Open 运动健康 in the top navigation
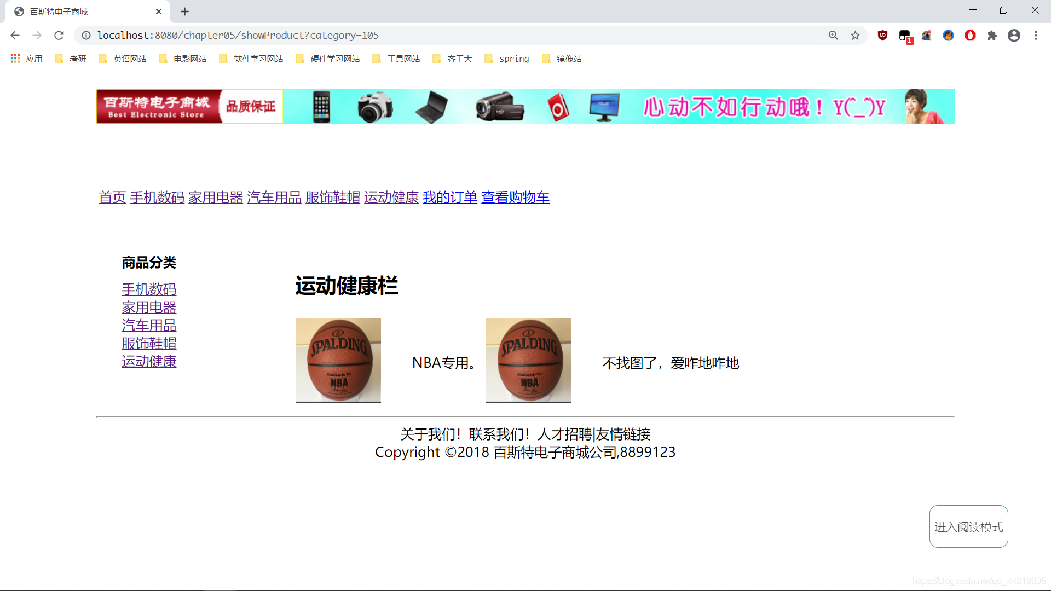Image resolution: width=1051 pixels, height=591 pixels. pyautogui.click(x=391, y=198)
